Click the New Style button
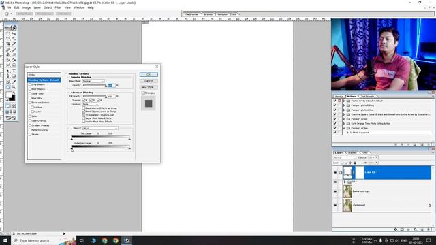This screenshot has width=436, height=245. tap(149, 87)
